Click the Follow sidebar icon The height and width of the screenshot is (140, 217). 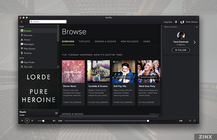pyautogui.click(x=22, y=40)
